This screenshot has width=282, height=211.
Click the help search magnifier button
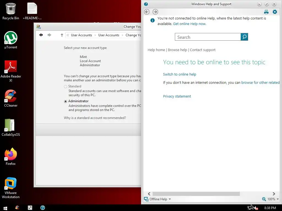pos(245,37)
